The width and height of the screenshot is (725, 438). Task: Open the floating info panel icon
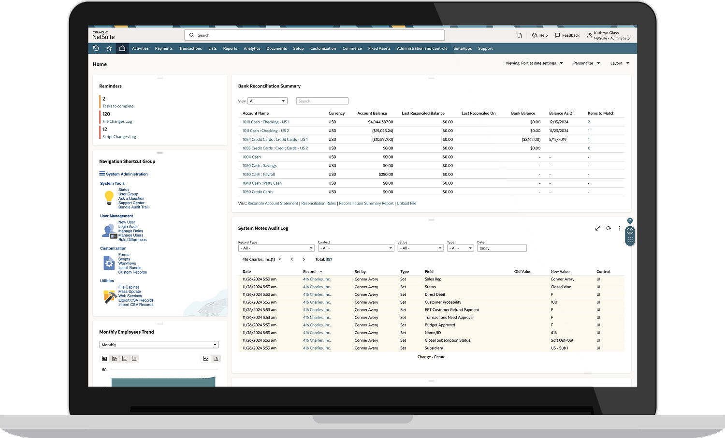(630, 231)
